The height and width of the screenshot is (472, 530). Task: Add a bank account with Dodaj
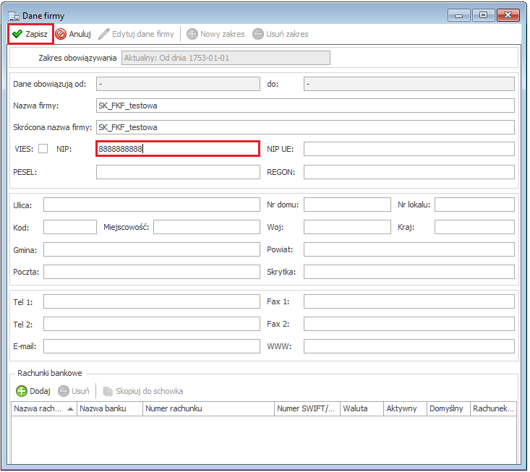(x=33, y=391)
